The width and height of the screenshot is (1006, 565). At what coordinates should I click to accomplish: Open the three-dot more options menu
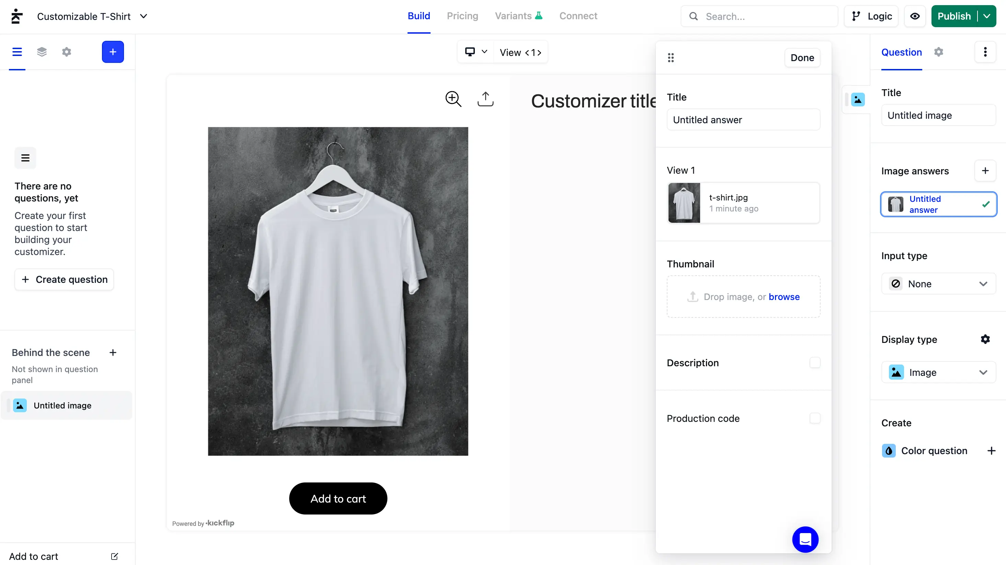point(985,52)
